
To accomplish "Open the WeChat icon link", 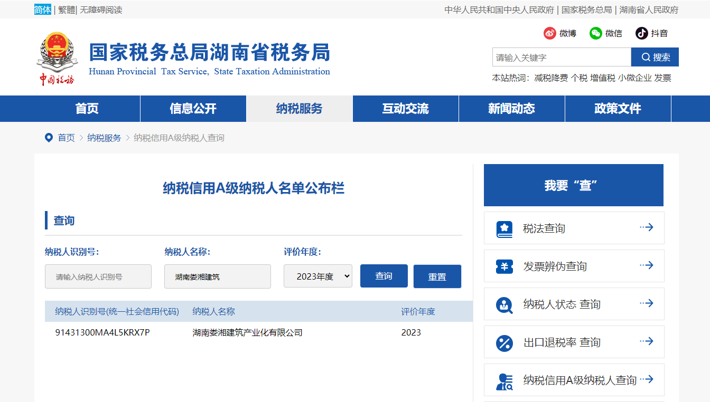I will [x=596, y=33].
